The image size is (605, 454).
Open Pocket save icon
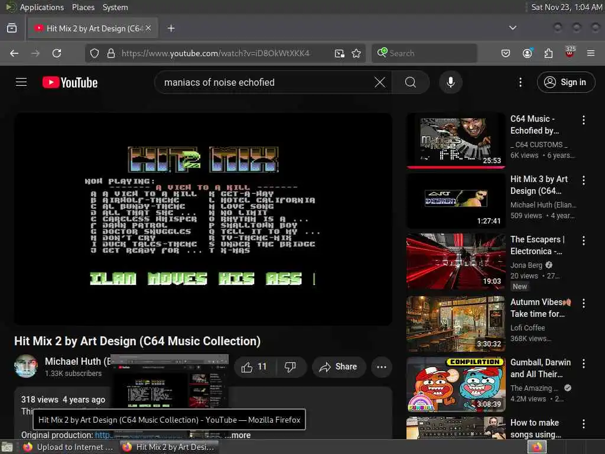[506, 53]
